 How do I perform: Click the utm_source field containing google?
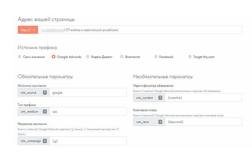coord(88,92)
